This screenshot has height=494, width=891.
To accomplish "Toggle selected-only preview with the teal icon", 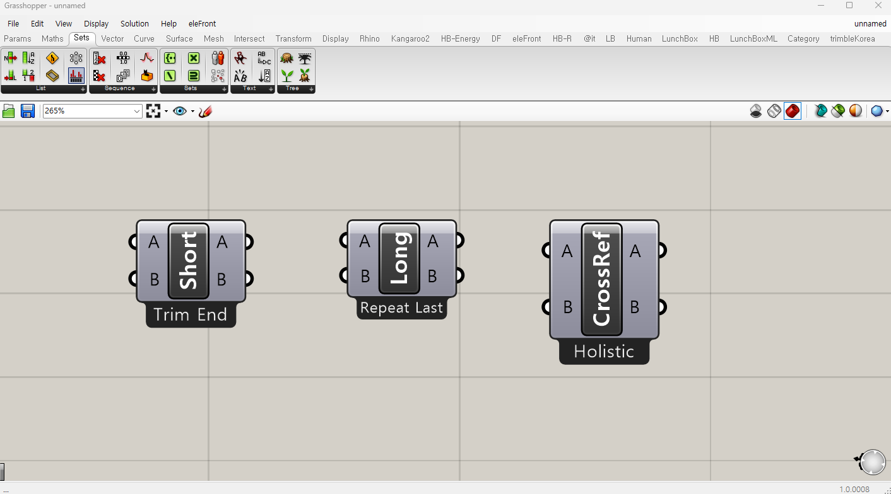I will pos(822,111).
